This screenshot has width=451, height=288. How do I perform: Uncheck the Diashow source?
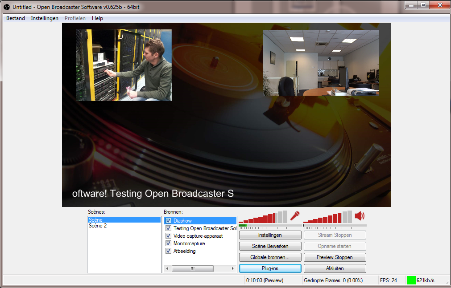click(x=169, y=220)
